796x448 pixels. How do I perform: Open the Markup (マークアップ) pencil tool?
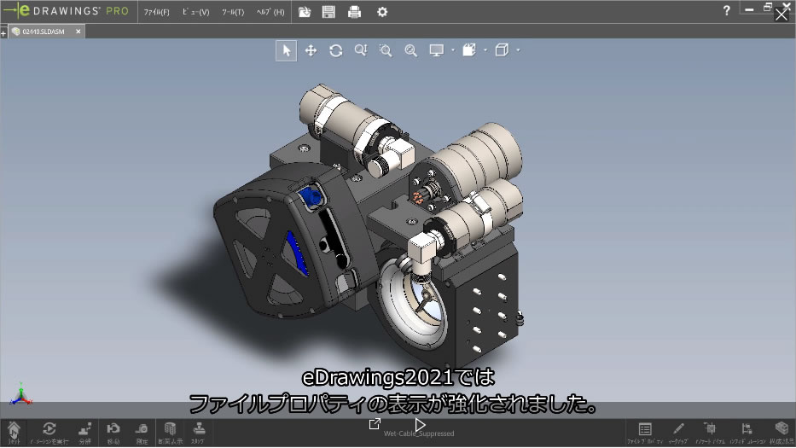point(677,433)
